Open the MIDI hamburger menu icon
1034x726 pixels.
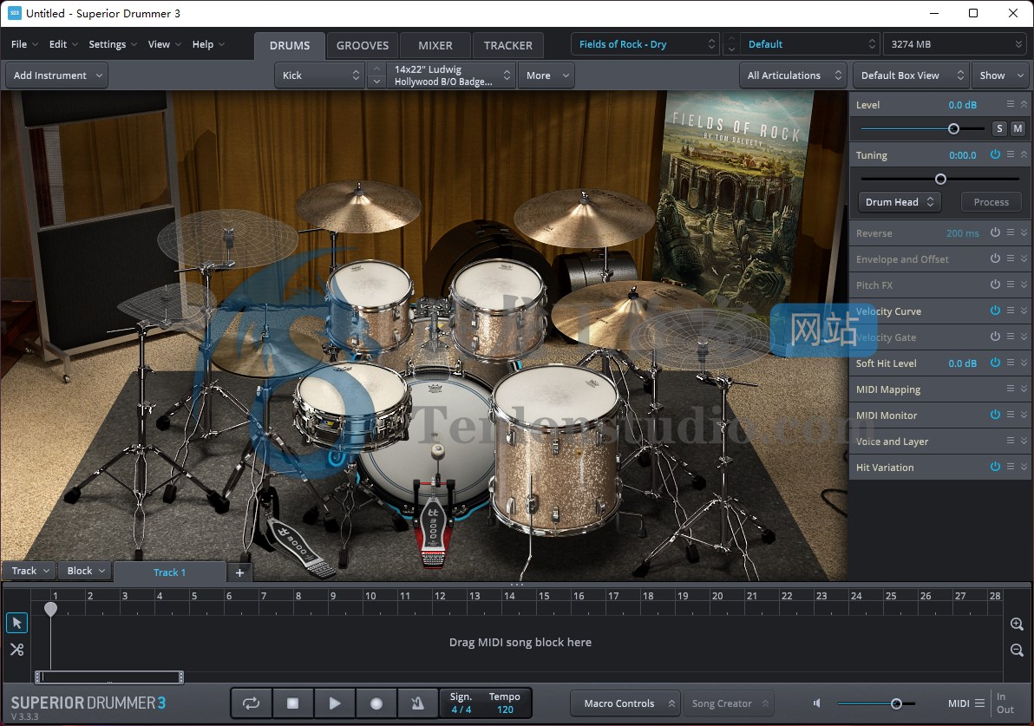[980, 703]
